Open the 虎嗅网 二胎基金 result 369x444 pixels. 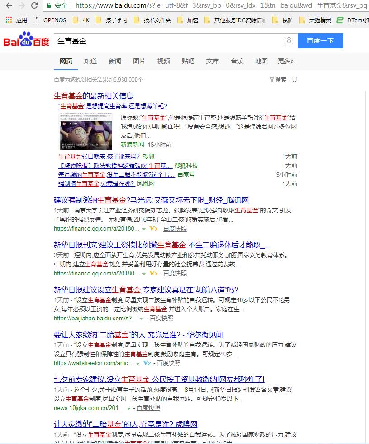tap(125, 424)
